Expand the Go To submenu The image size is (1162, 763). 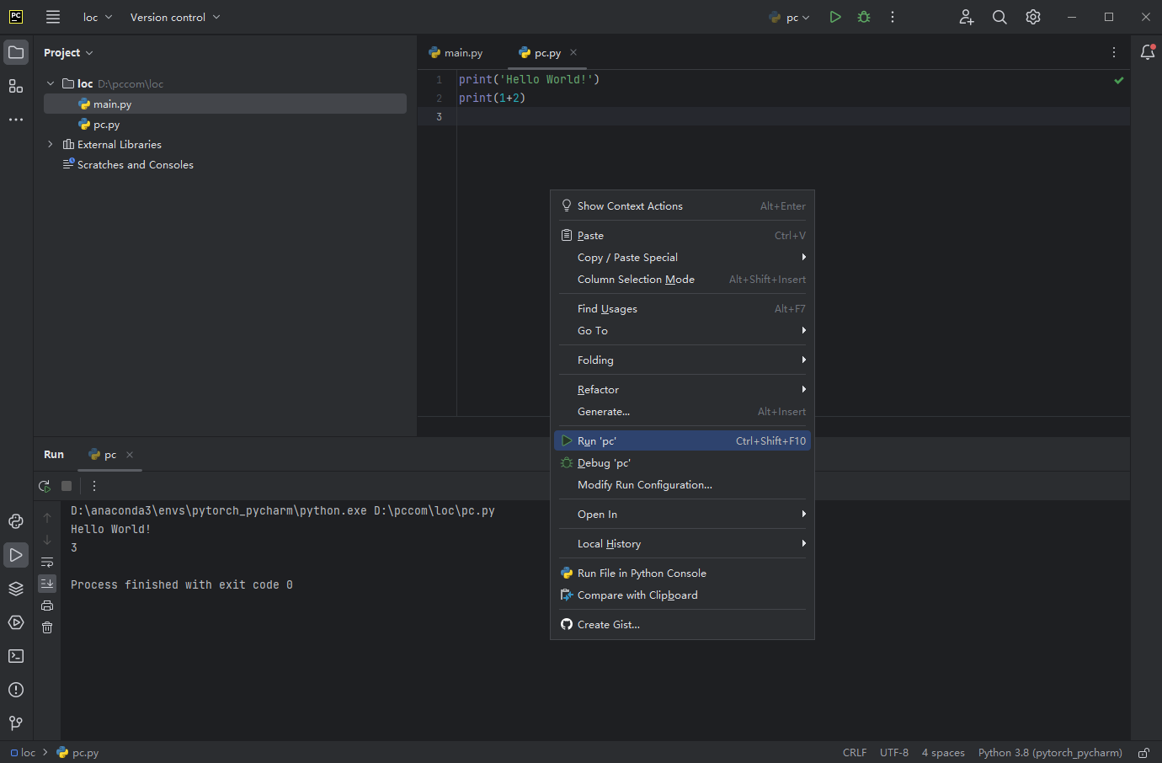682,331
